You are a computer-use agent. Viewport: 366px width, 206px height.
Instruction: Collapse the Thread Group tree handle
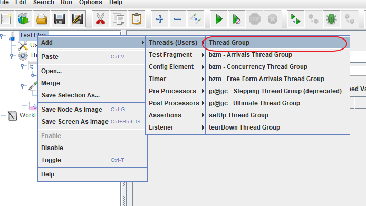click(12, 56)
